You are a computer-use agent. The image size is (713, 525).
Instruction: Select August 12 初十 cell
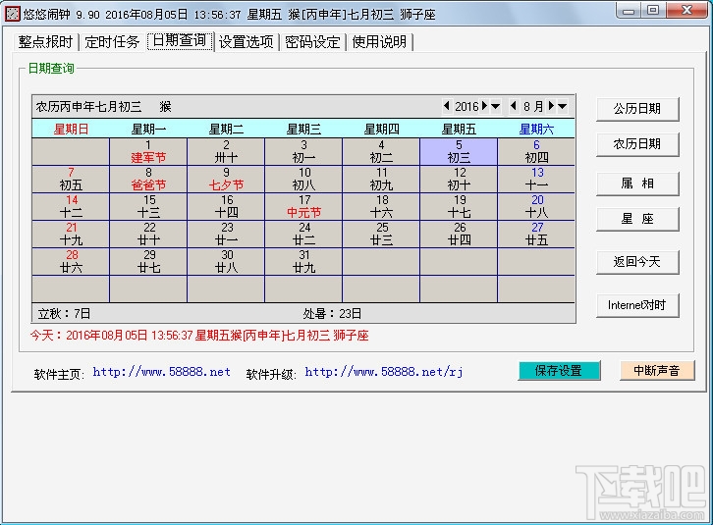pos(459,180)
